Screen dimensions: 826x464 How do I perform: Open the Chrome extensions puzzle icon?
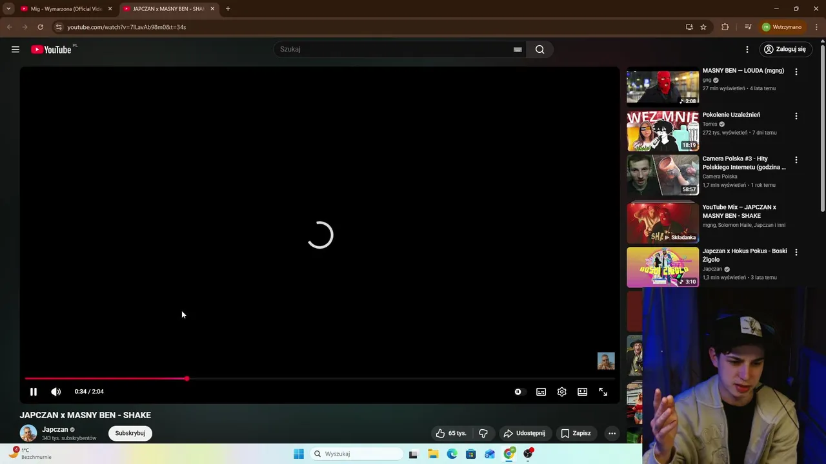[x=725, y=27]
